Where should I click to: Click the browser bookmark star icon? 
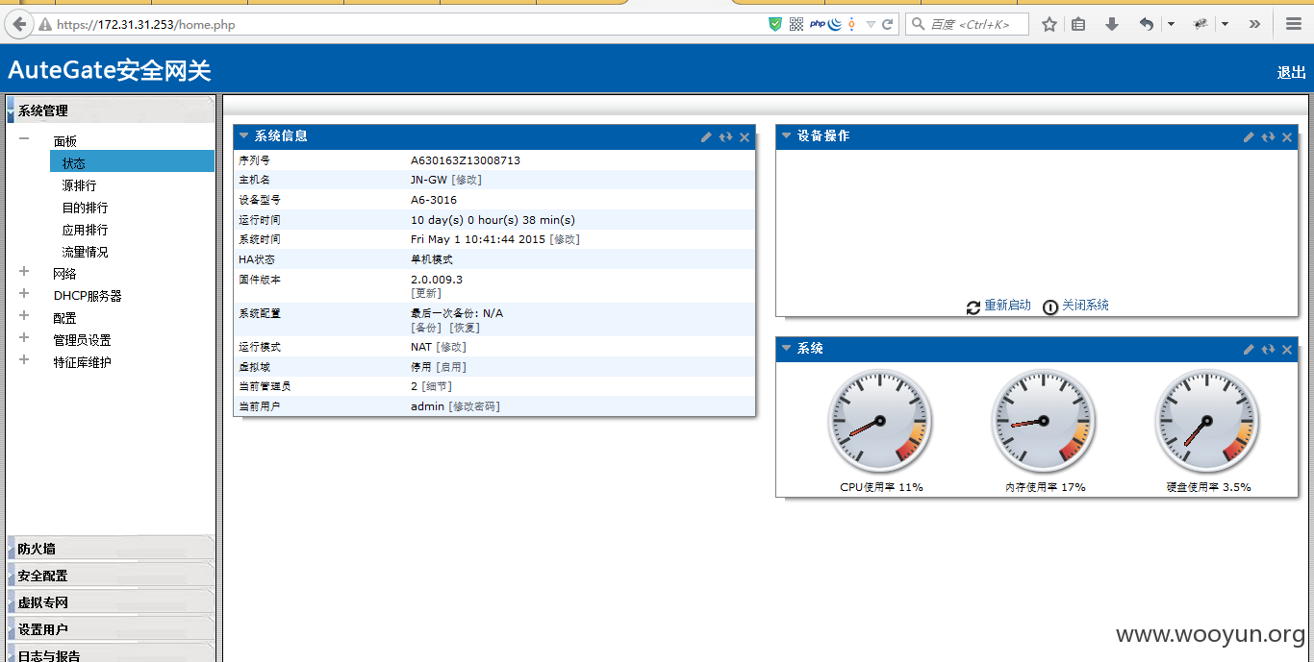coord(1049,24)
